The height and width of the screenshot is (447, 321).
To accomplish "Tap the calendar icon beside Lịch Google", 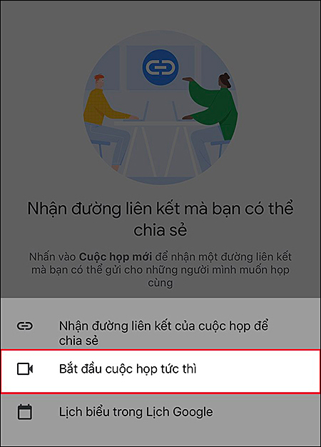I will tap(25, 412).
